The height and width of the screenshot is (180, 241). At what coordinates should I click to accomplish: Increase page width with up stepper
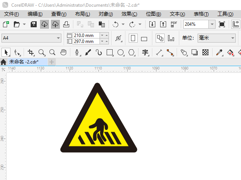pos(107,35)
